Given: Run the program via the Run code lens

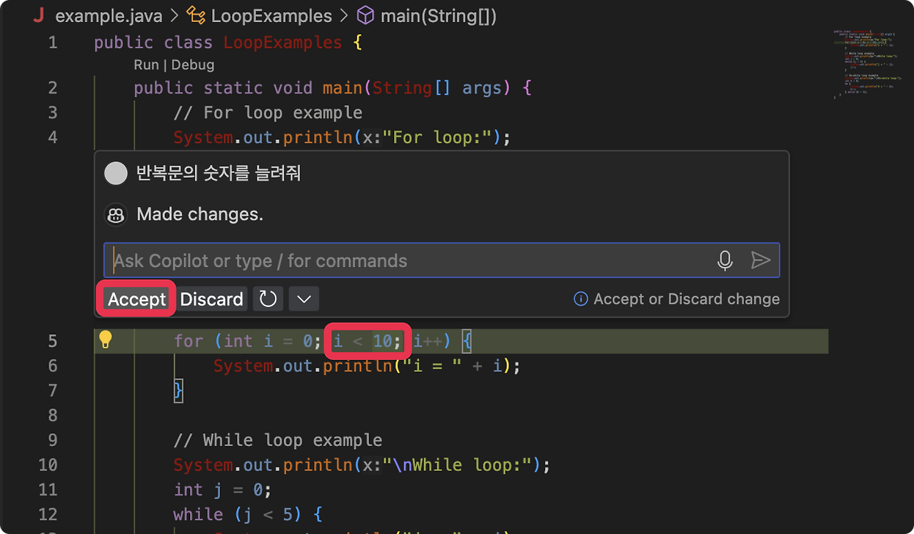Looking at the screenshot, I should pyautogui.click(x=146, y=64).
